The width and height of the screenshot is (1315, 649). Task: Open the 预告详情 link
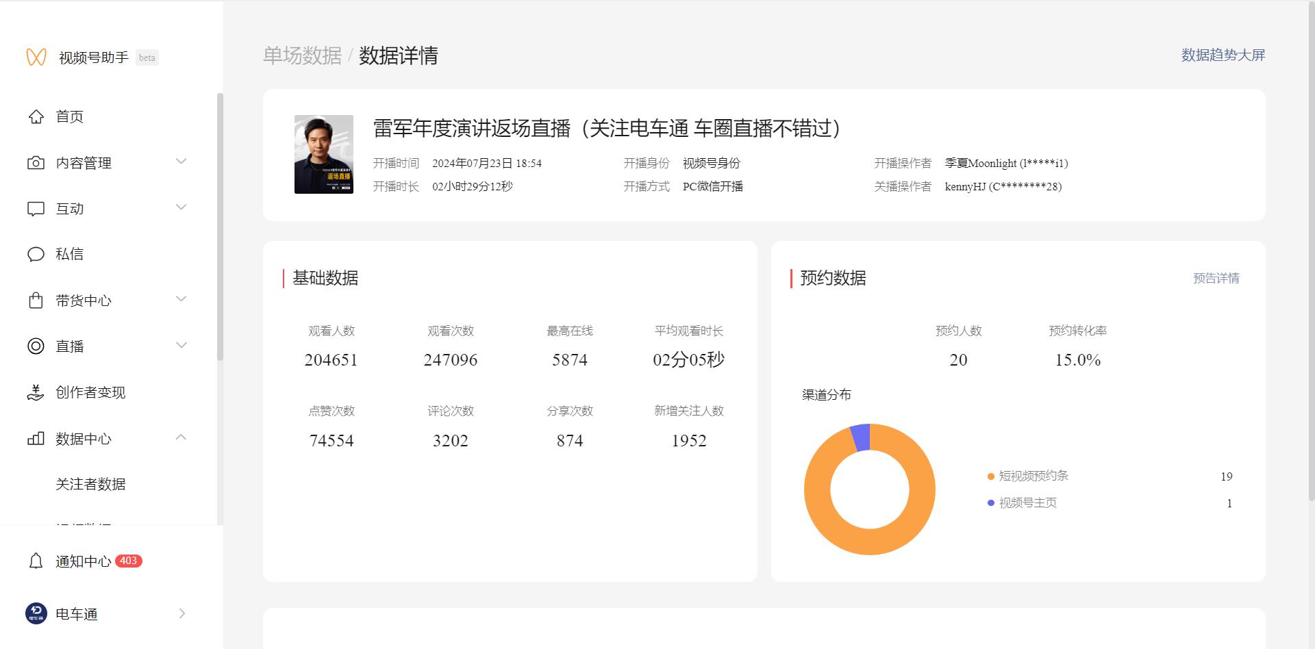click(x=1216, y=279)
